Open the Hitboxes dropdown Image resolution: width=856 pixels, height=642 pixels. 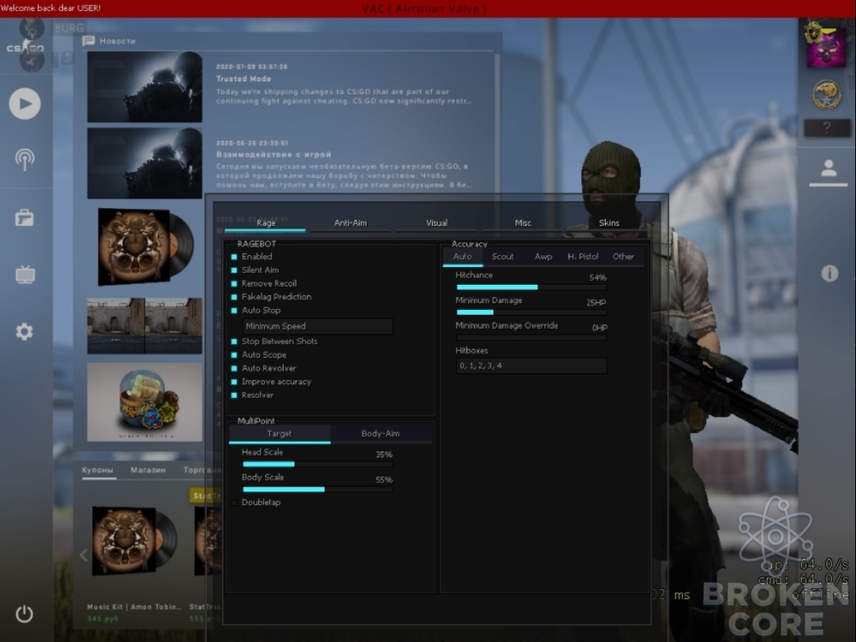click(x=531, y=365)
